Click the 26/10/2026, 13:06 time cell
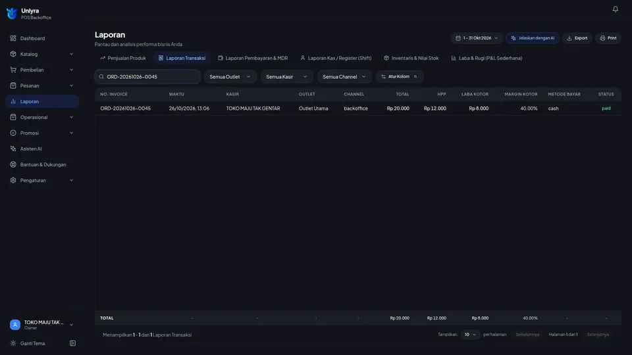The width and height of the screenshot is (632, 355). [x=189, y=108]
